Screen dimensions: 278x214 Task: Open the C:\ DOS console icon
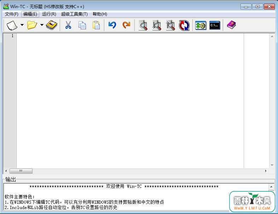[215, 25]
